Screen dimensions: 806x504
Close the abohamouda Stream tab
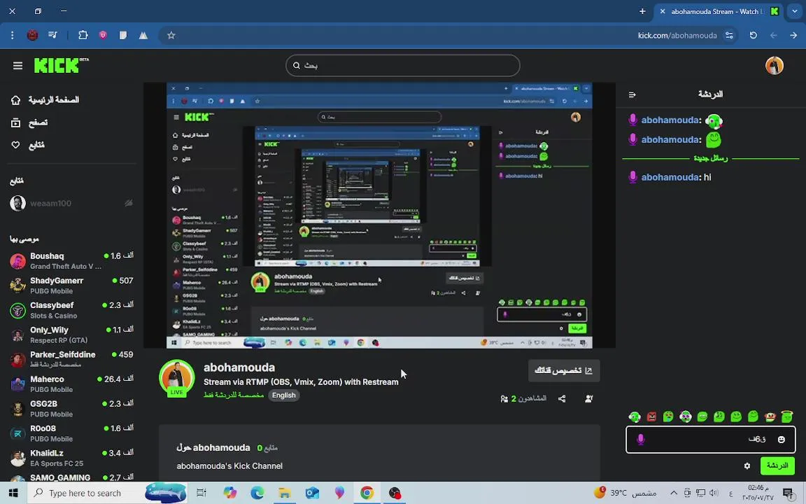[663, 11]
